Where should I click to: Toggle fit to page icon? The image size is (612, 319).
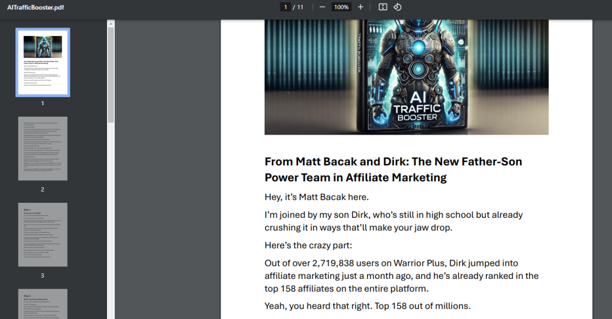click(x=383, y=7)
